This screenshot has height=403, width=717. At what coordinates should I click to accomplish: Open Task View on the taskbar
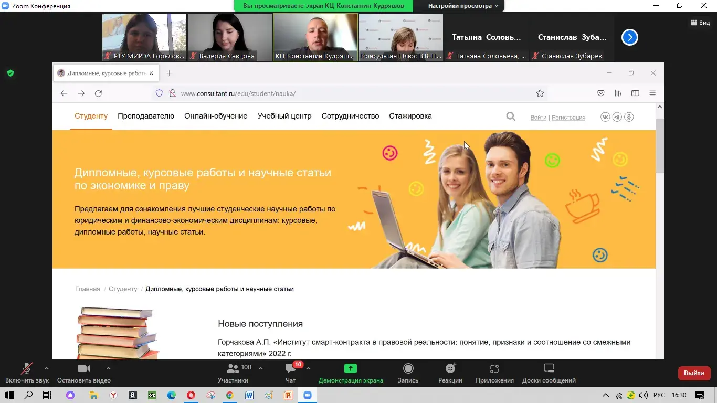[x=47, y=395]
